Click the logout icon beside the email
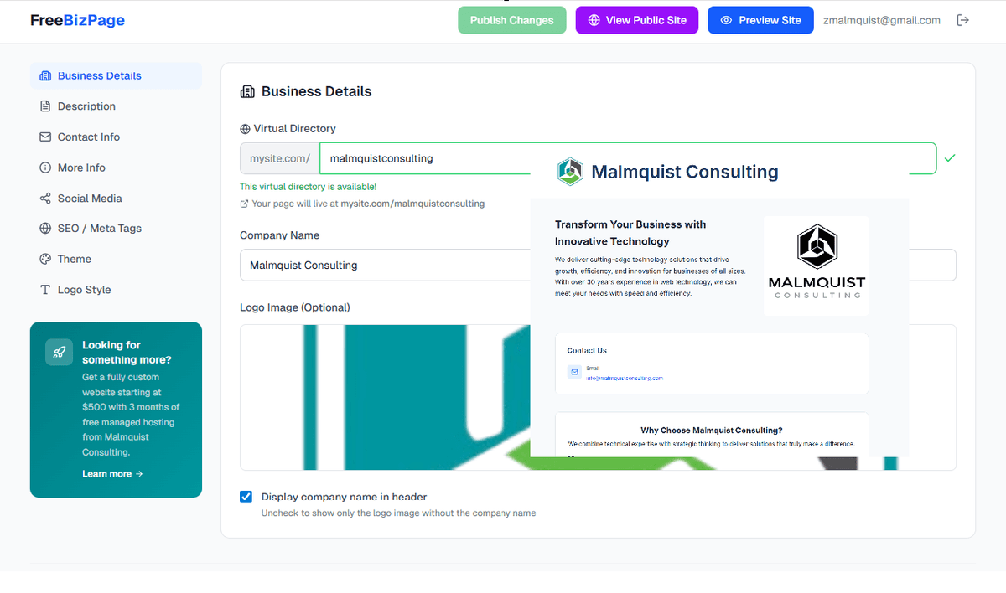Screen dimensions: 1006x593 click(963, 20)
